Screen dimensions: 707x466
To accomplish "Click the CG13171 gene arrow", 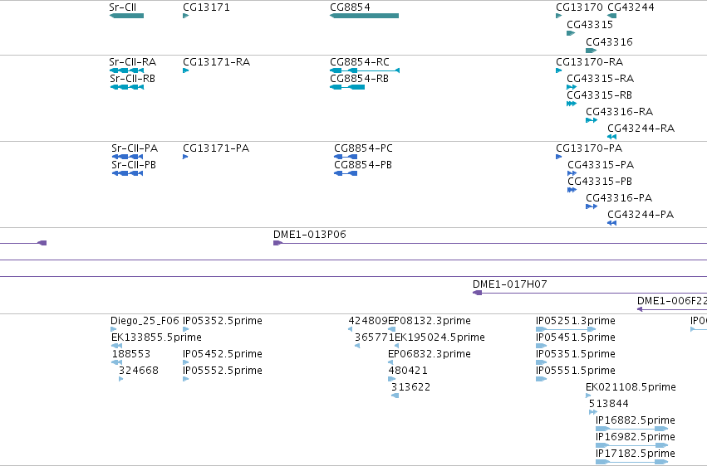I will (186, 16).
